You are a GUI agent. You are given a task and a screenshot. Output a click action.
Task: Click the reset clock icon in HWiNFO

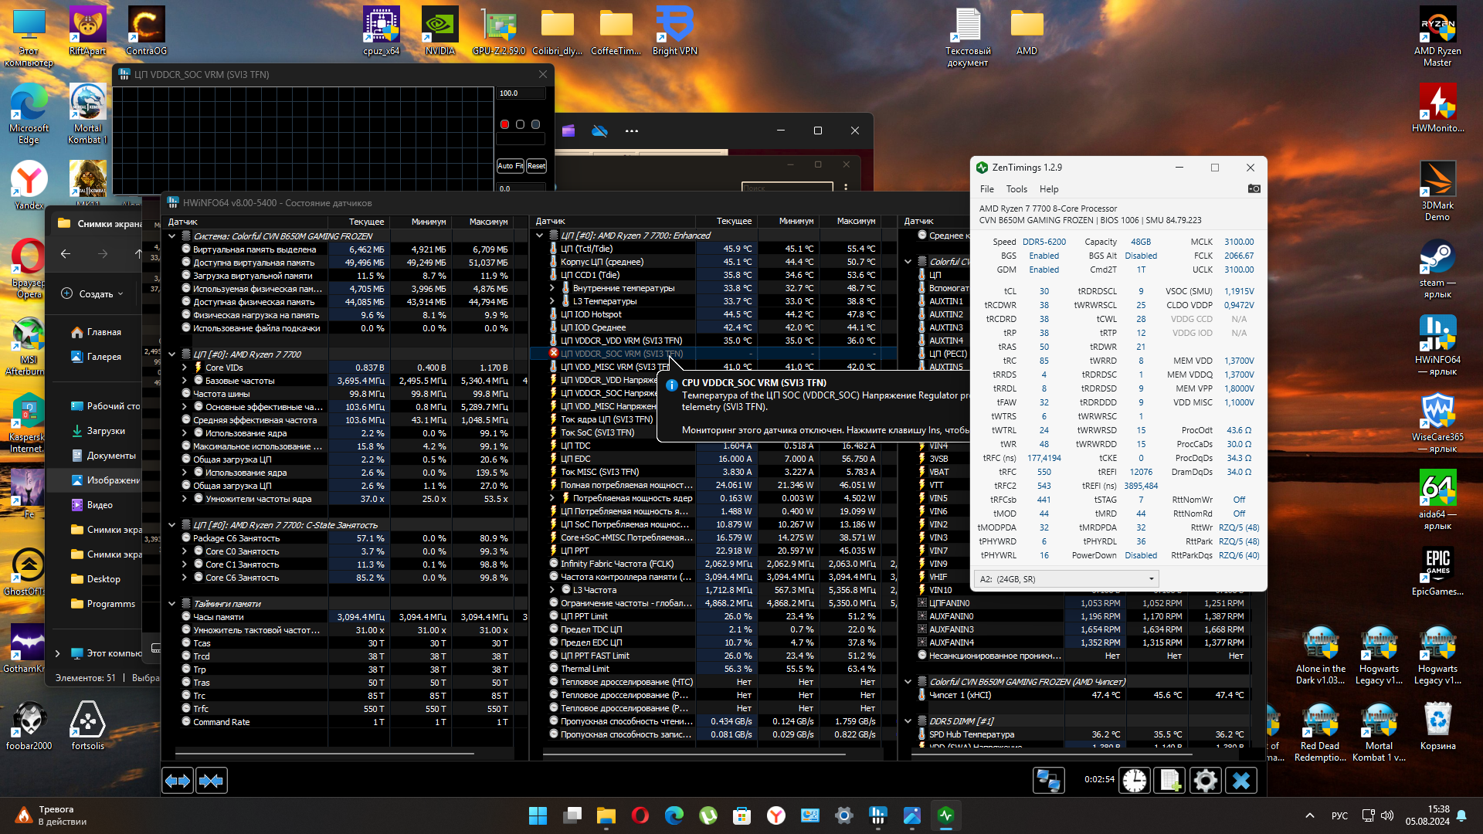tap(1134, 781)
